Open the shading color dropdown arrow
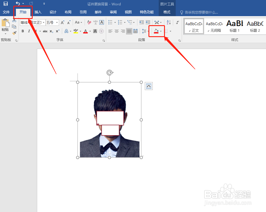This screenshot has width=266, height=212. point(161,31)
